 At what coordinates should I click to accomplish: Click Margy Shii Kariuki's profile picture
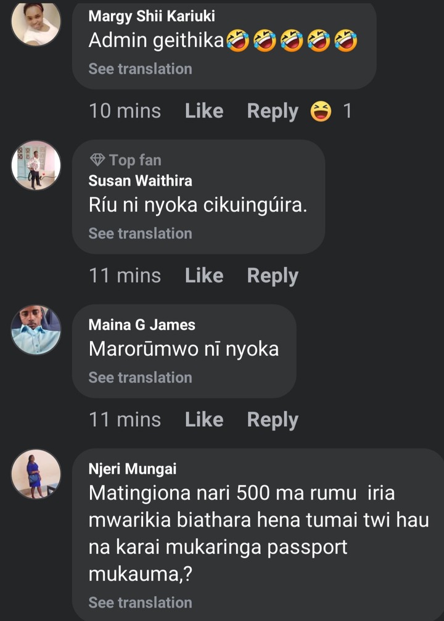coord(36,23)
